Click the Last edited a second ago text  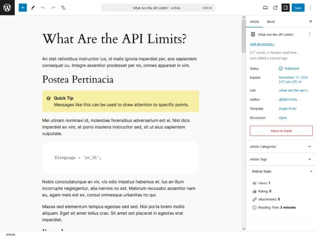[x=269, y=58]
